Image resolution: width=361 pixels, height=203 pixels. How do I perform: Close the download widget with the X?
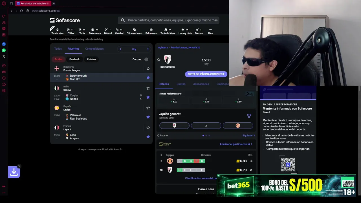[x=19, y=166]
